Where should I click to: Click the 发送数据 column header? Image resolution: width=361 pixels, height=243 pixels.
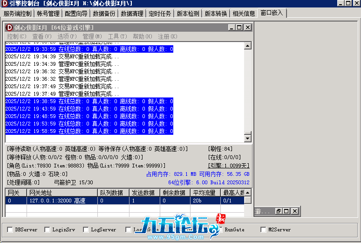(x=145, y=193)
